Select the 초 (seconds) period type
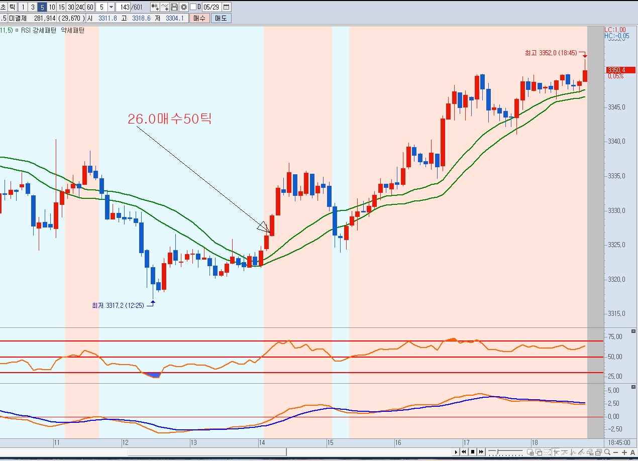The image size is (638, 461). click(x=4, y=7)
